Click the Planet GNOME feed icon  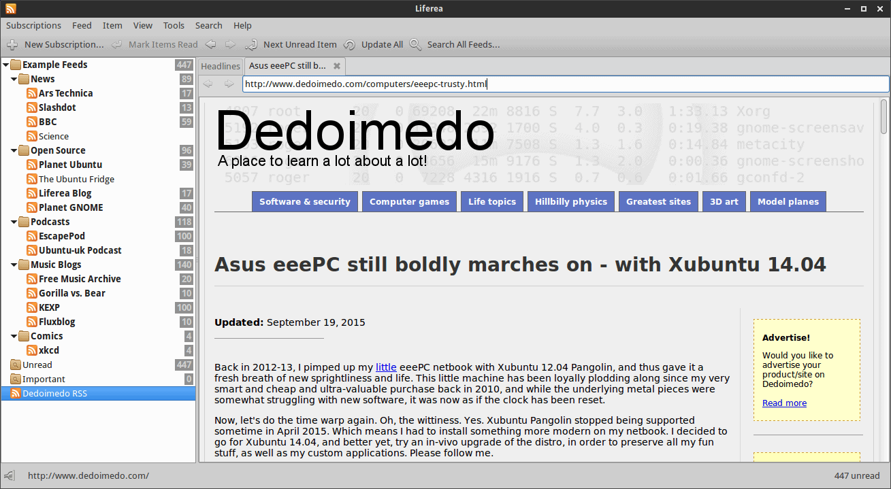click(31, 207)
